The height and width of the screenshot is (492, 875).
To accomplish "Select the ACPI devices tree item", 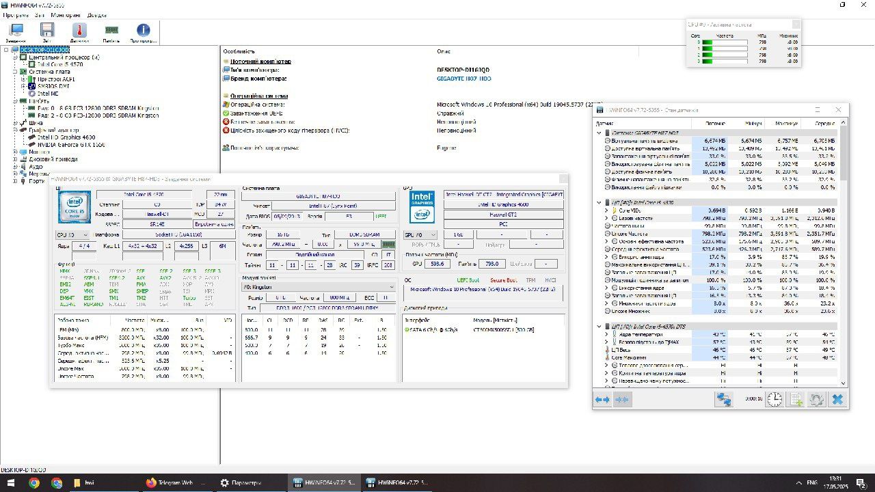I will pyautogui.click(x=57, y=79).
